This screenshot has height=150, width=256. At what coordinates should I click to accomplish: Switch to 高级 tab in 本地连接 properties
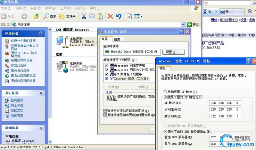[118, 39]
